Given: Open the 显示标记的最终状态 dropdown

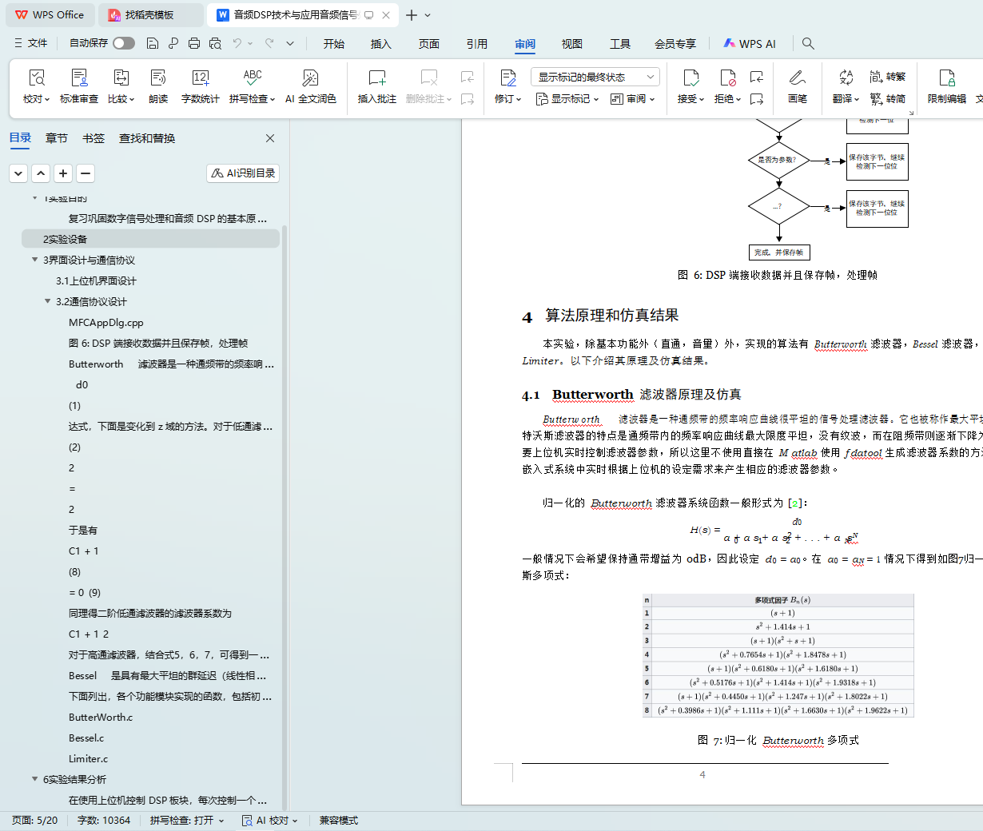Looking at the screenshot, I should pos(595,77).
